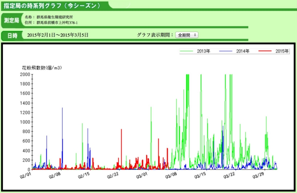Click the station name 群馬県衛生環境研究所
Viewport: 297px width, 193px height.
pyautogui.click(x=55, y=17)
